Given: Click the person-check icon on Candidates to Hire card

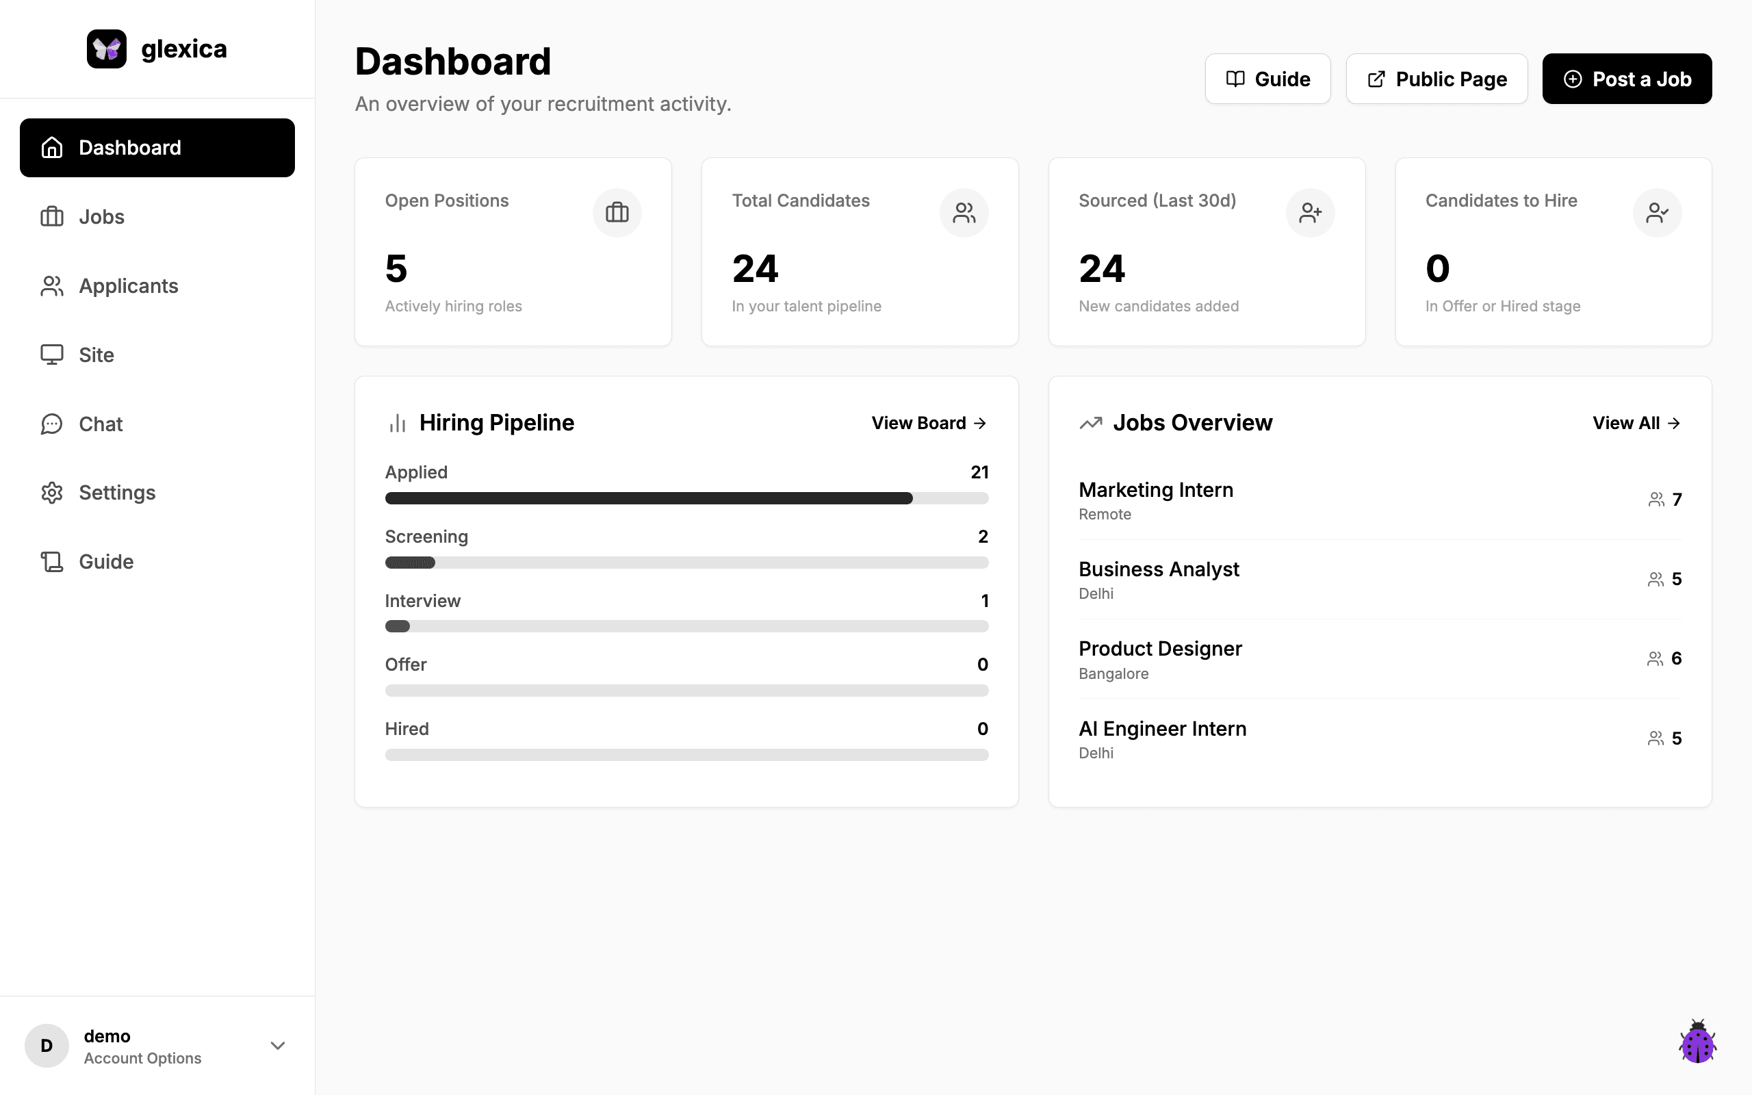Looking at the screenshot, I should (1657, 212).
